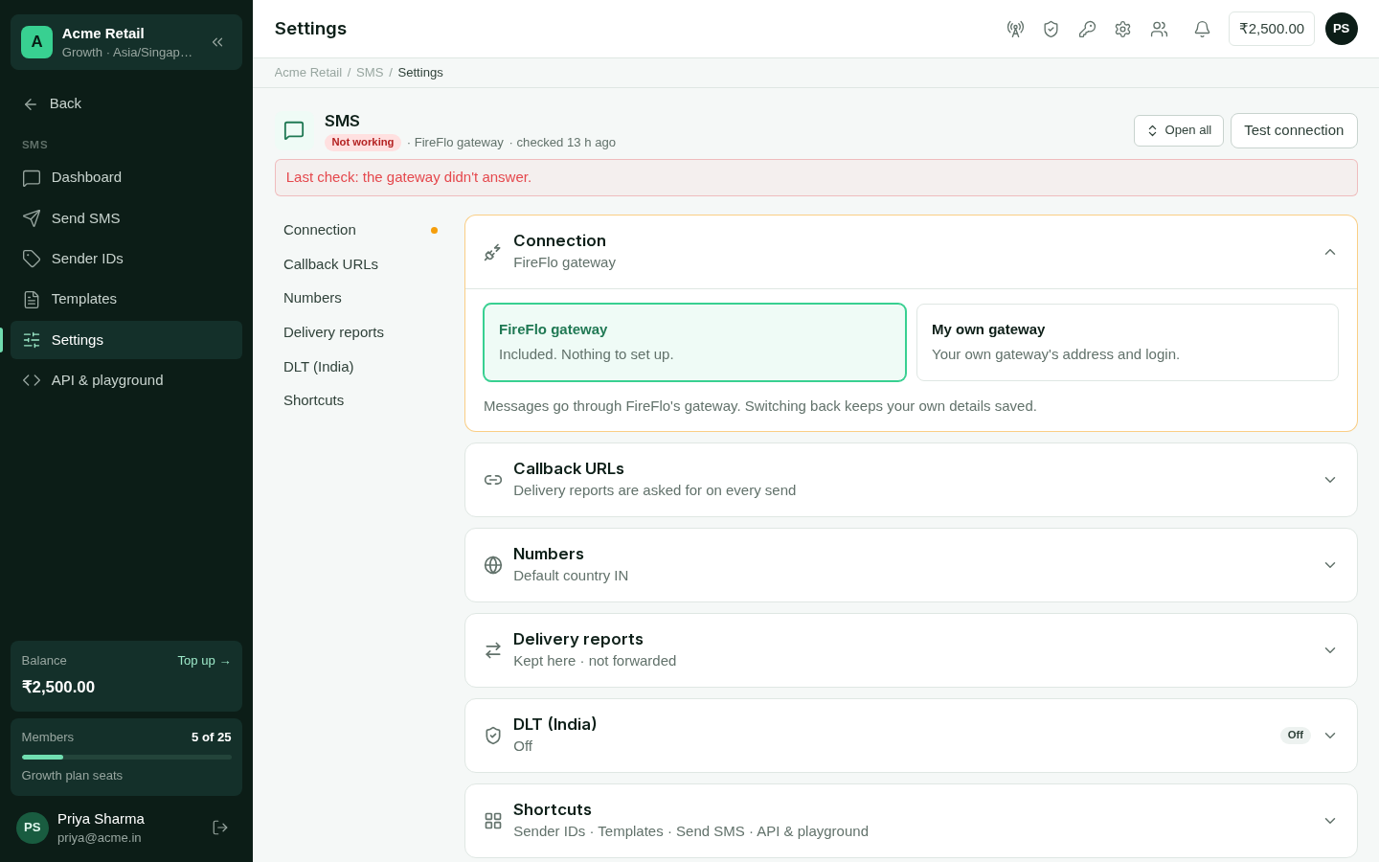Expand the DLT (India) section

pos(1330,736)
